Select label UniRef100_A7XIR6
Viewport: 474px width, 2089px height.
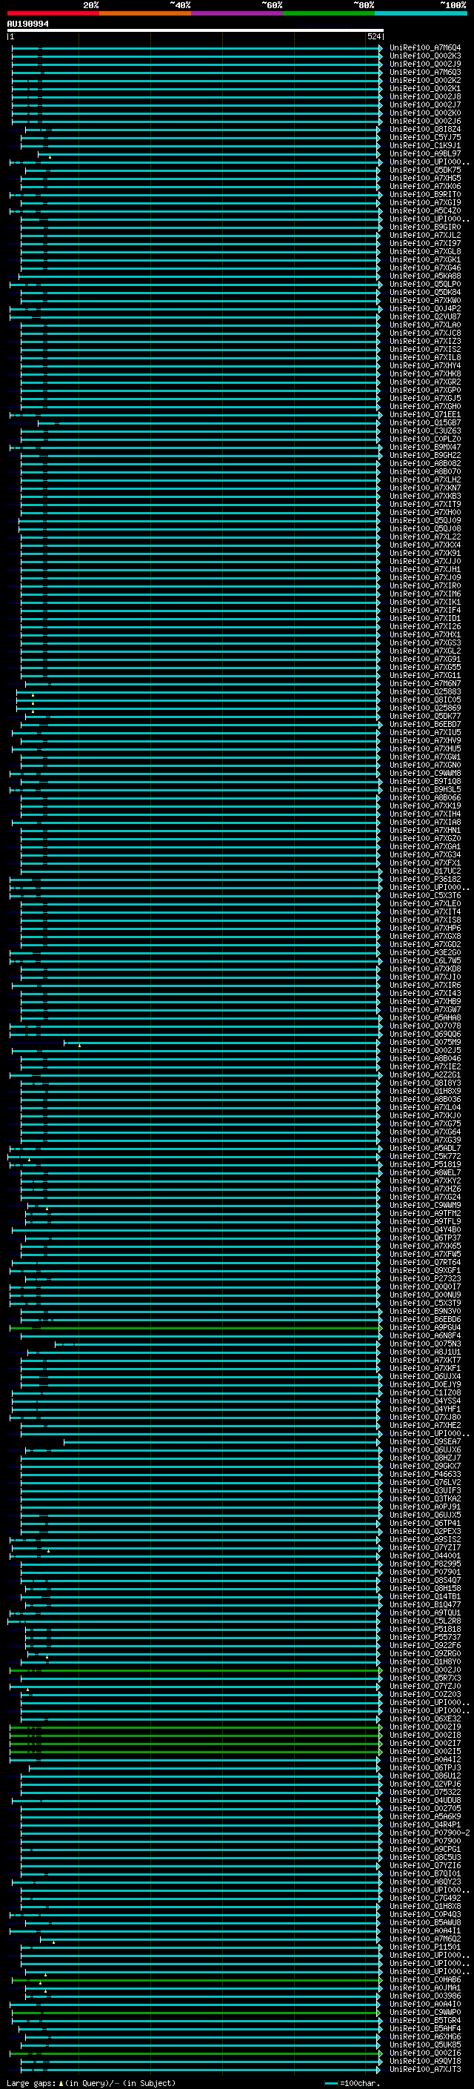[x=424, y=986]
